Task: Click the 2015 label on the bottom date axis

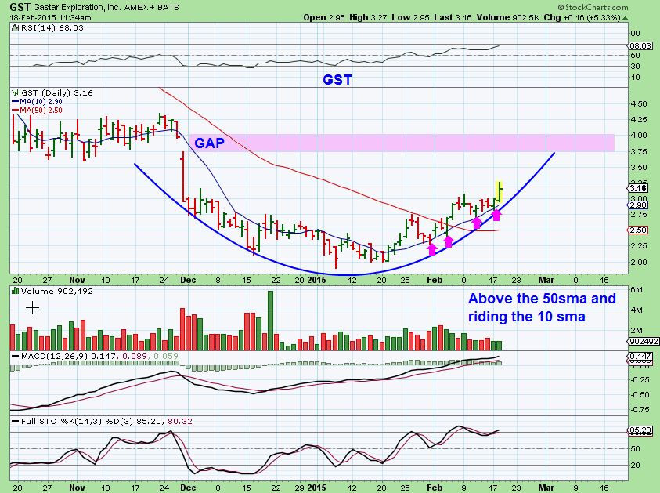Action: click(316, 488)
